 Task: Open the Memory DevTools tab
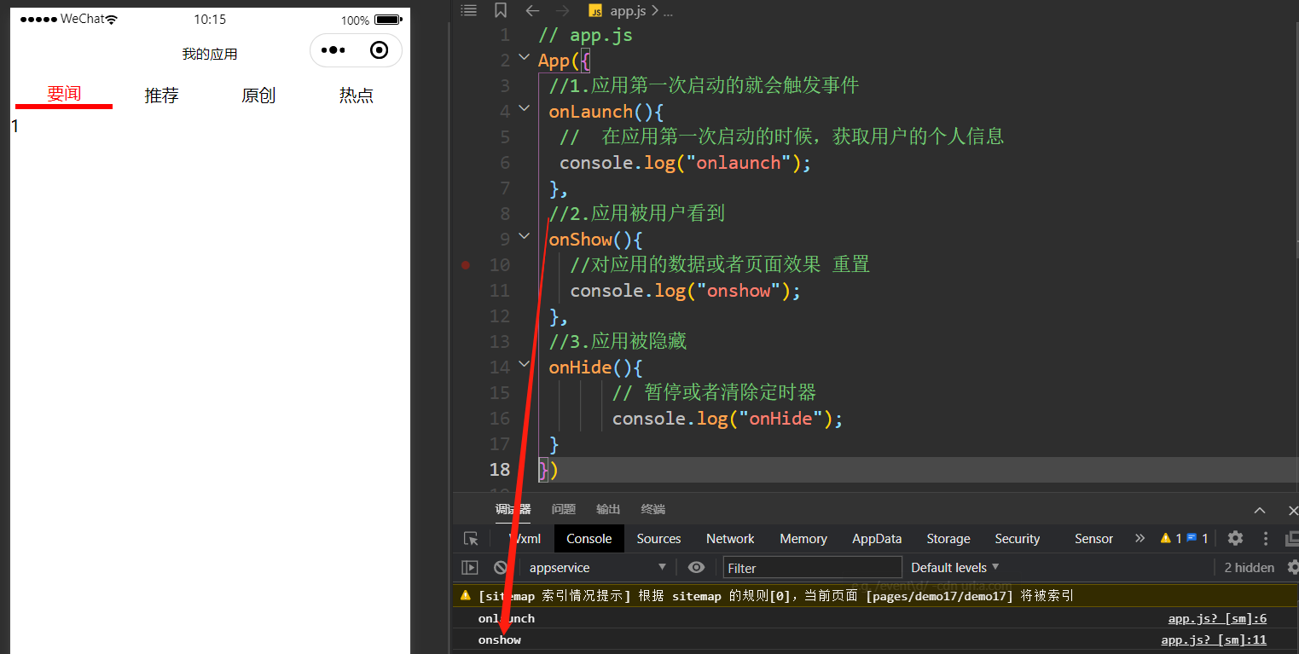point(803,539)
